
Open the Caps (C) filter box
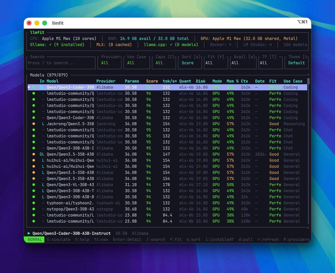164,63
